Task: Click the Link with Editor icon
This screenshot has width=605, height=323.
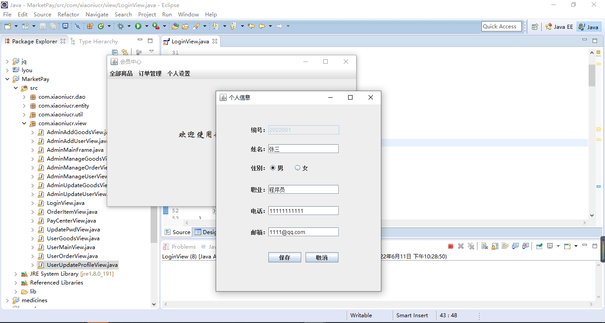Action: coord(125,52)
